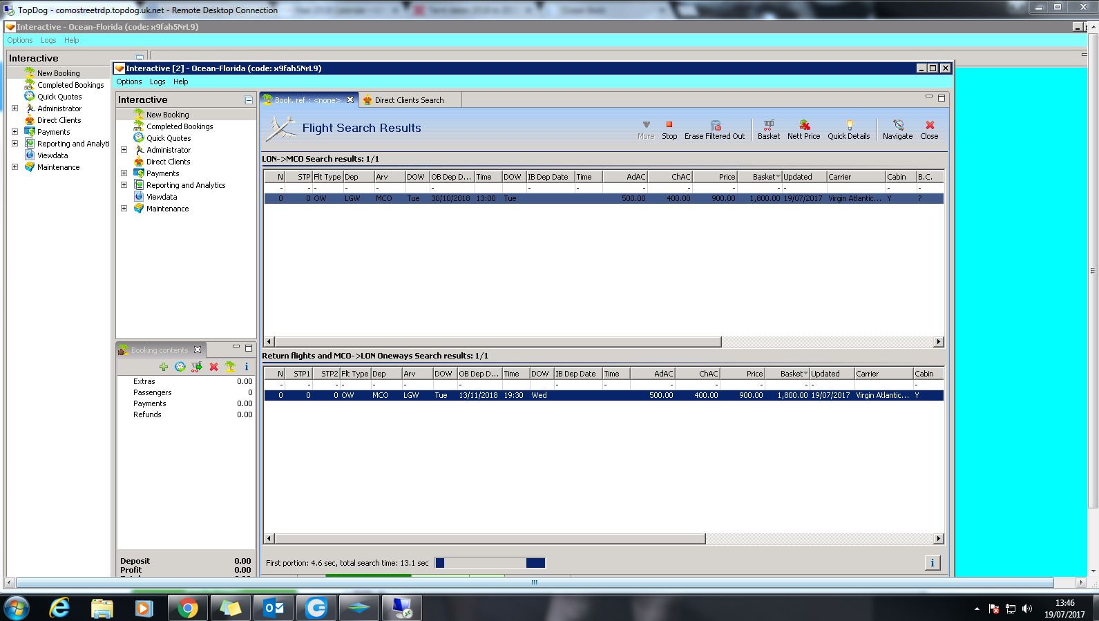Open Google Chrome from the taskbar

point(187,608)
